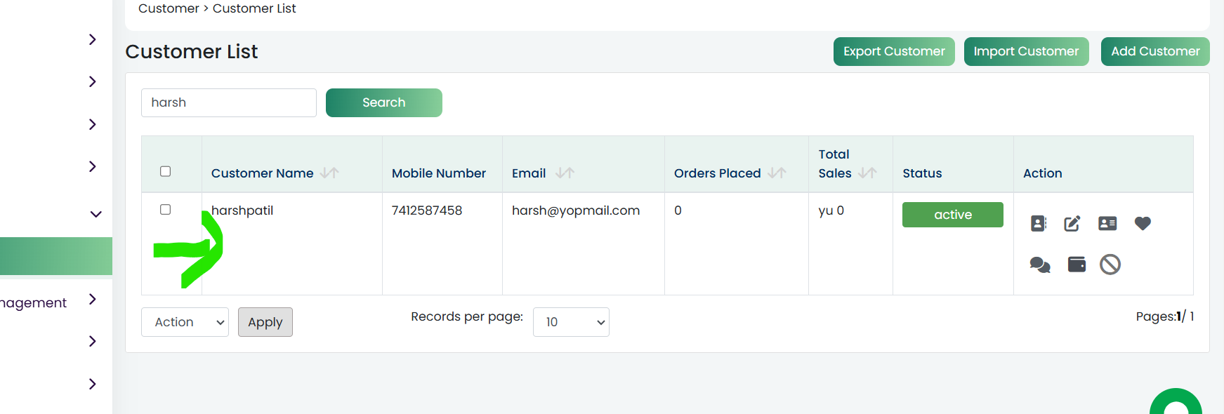Click the wallet icon for harshpatil

tap(1077, 264)
